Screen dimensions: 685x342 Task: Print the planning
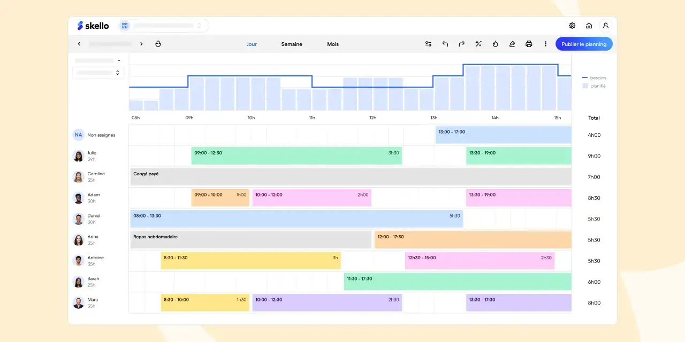click(529, 44)
